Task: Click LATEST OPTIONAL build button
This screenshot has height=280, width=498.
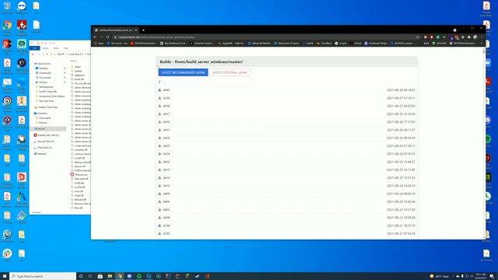Action: tap(230, 72)
